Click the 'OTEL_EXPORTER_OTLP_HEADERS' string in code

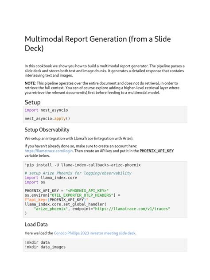(x=82, y=195)
